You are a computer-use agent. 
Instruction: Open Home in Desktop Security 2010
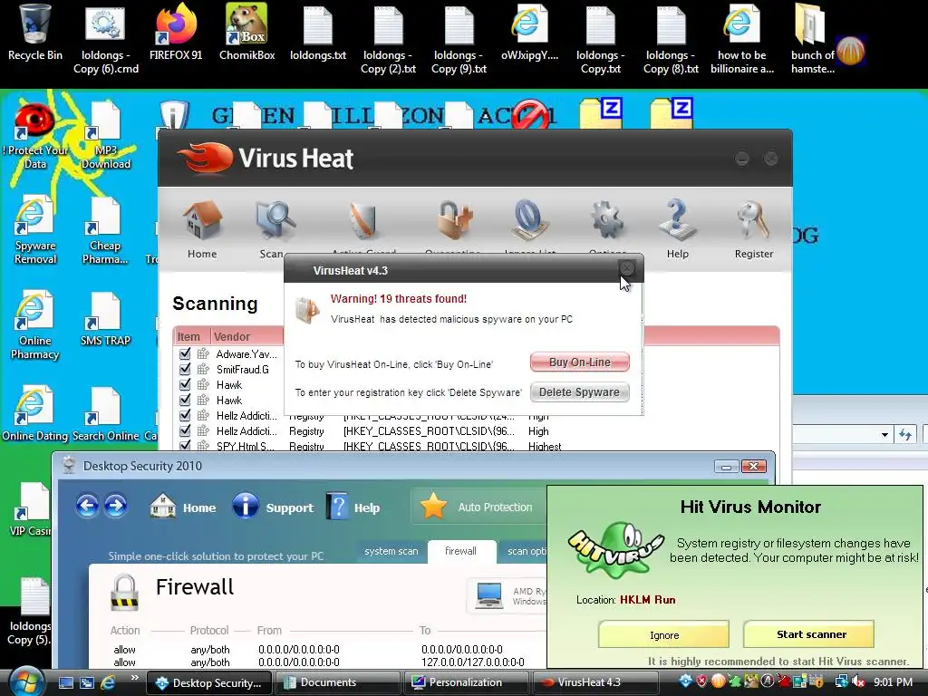tap(183, 507)
